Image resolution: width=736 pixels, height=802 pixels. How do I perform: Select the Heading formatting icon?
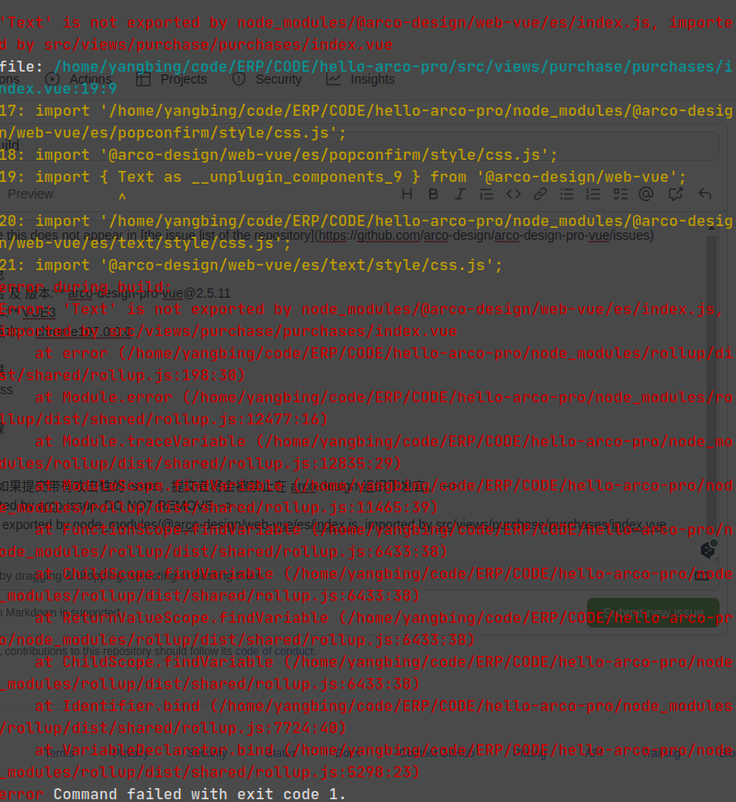[407, 194]
